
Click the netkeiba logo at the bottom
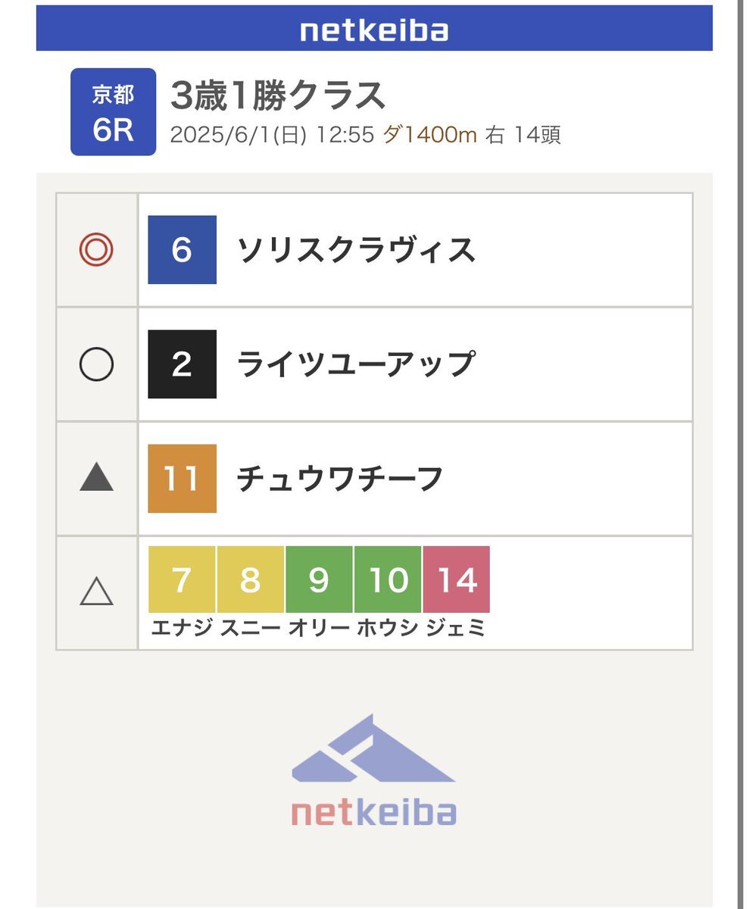point(373,770)
